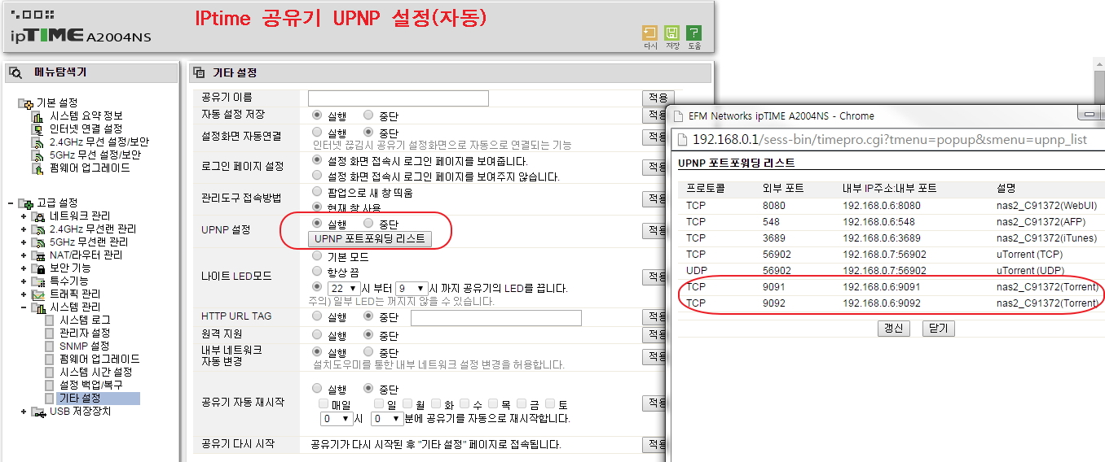Expand the 보안 기능 tree node
Screen dimensions: 1105x462
click(x=24, y=268)
